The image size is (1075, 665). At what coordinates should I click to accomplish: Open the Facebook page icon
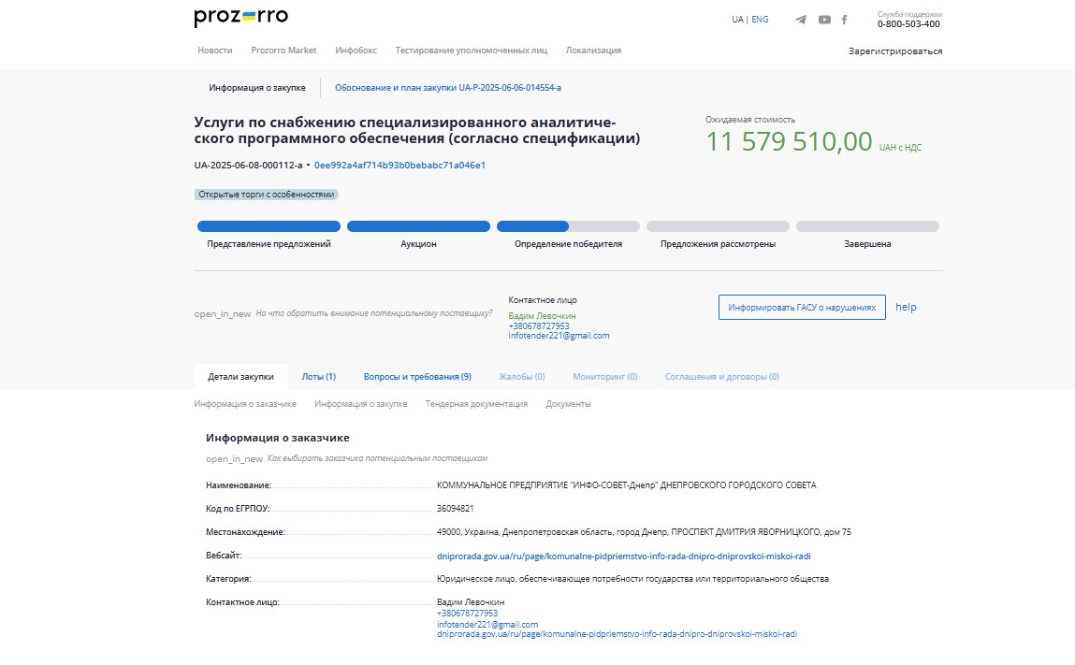pyautogui.click(x=845, y=20)
